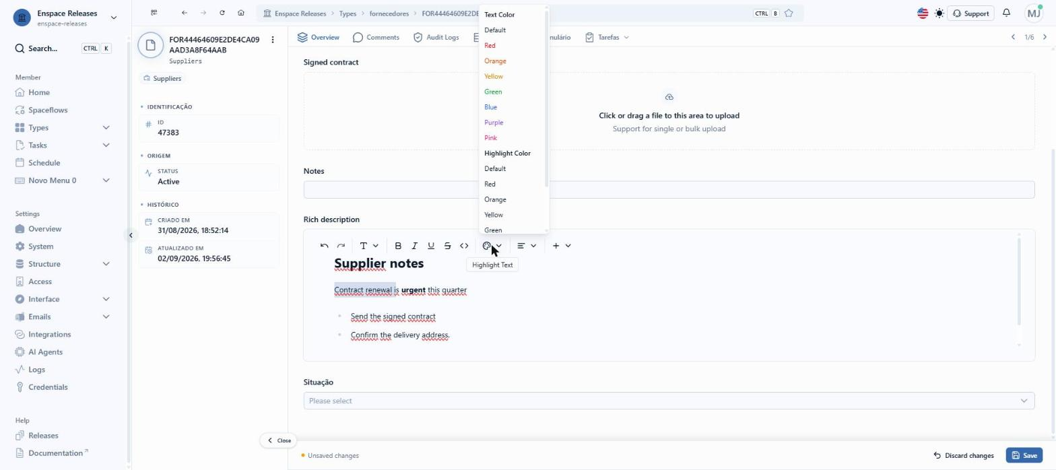Toggle strikethrough formatting
This screenshot has width=1056, height=470.
447,246
